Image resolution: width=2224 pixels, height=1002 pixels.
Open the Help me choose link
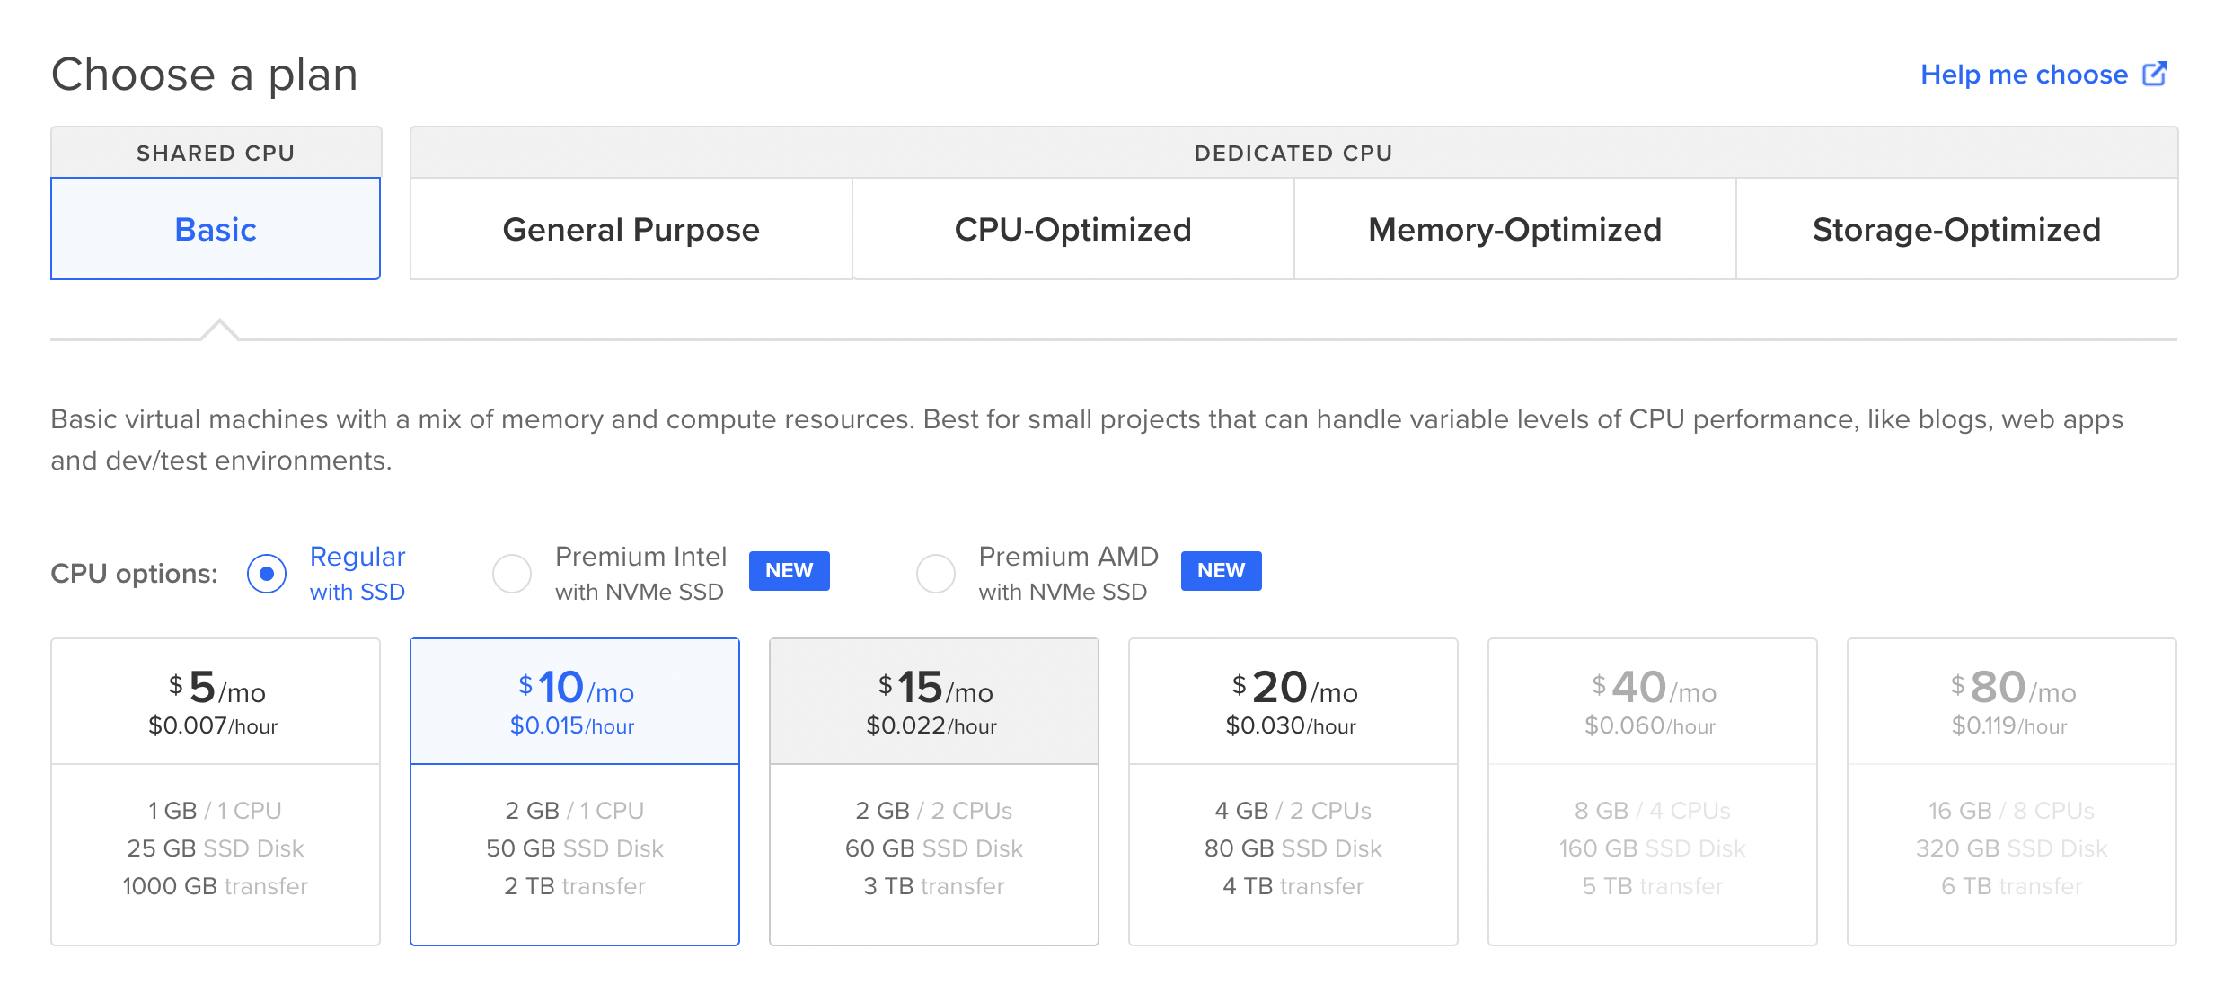tap(2024, 75)
